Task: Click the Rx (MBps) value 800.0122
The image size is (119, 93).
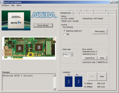Action: click(101, 87)
